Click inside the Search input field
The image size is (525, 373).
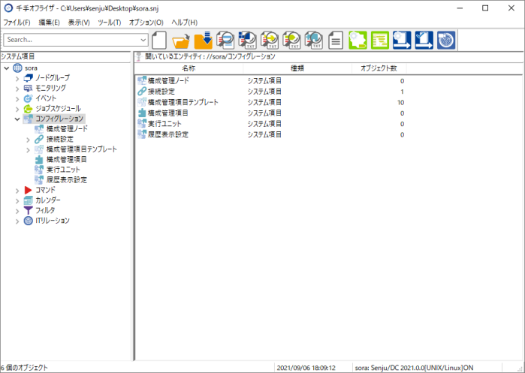click(x=72, y=40)
